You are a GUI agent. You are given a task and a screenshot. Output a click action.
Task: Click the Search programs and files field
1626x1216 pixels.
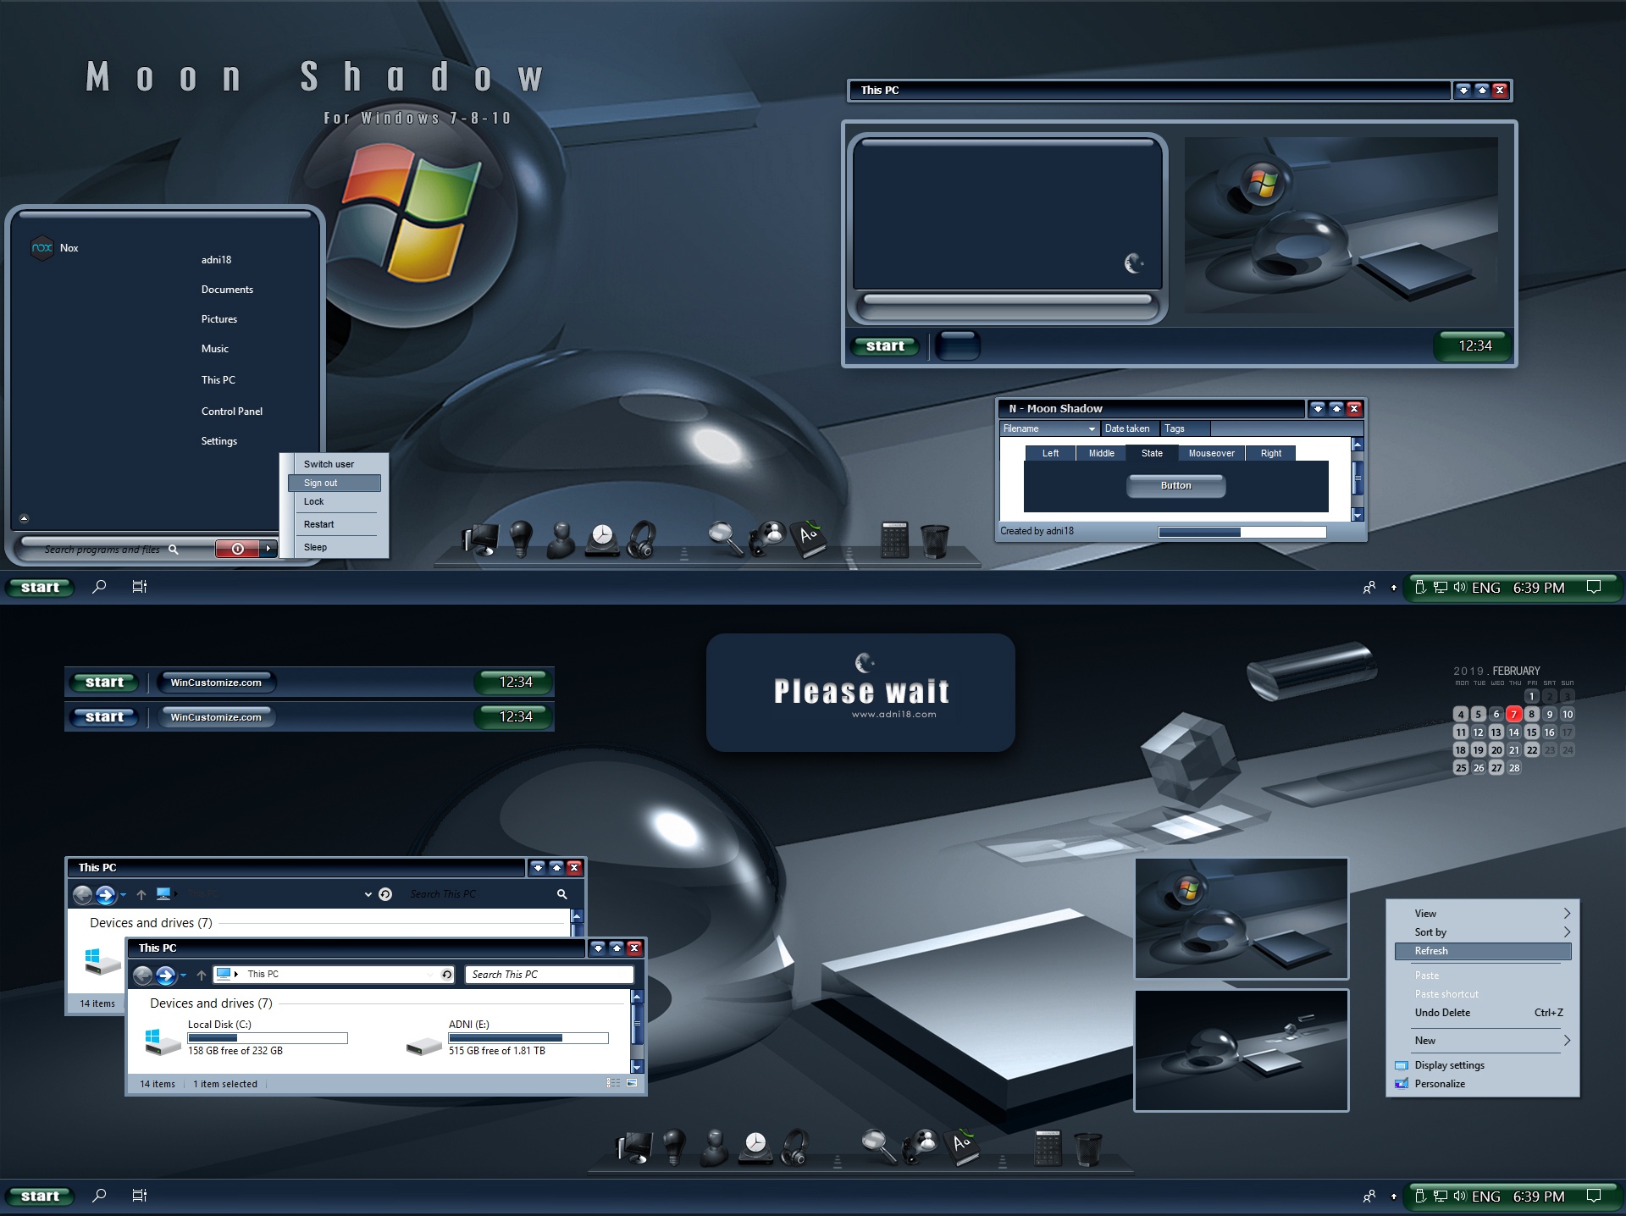114,549
